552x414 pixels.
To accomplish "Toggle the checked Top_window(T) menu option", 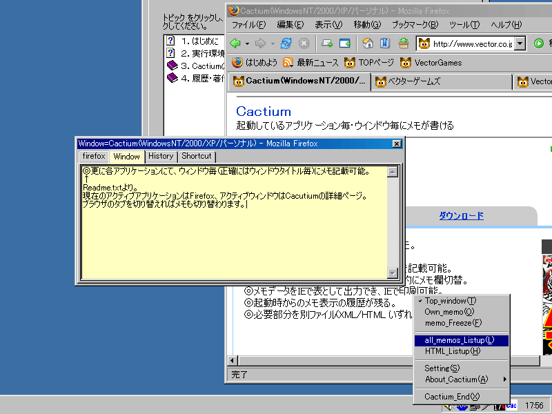I will (x=462, y=301).
